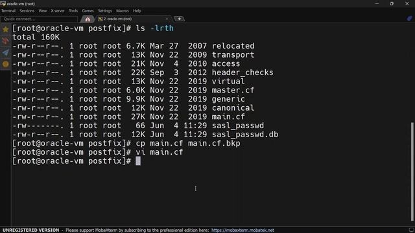Click the file name 'relocated'
Viewport: 415px width, 233px height.
233,46
